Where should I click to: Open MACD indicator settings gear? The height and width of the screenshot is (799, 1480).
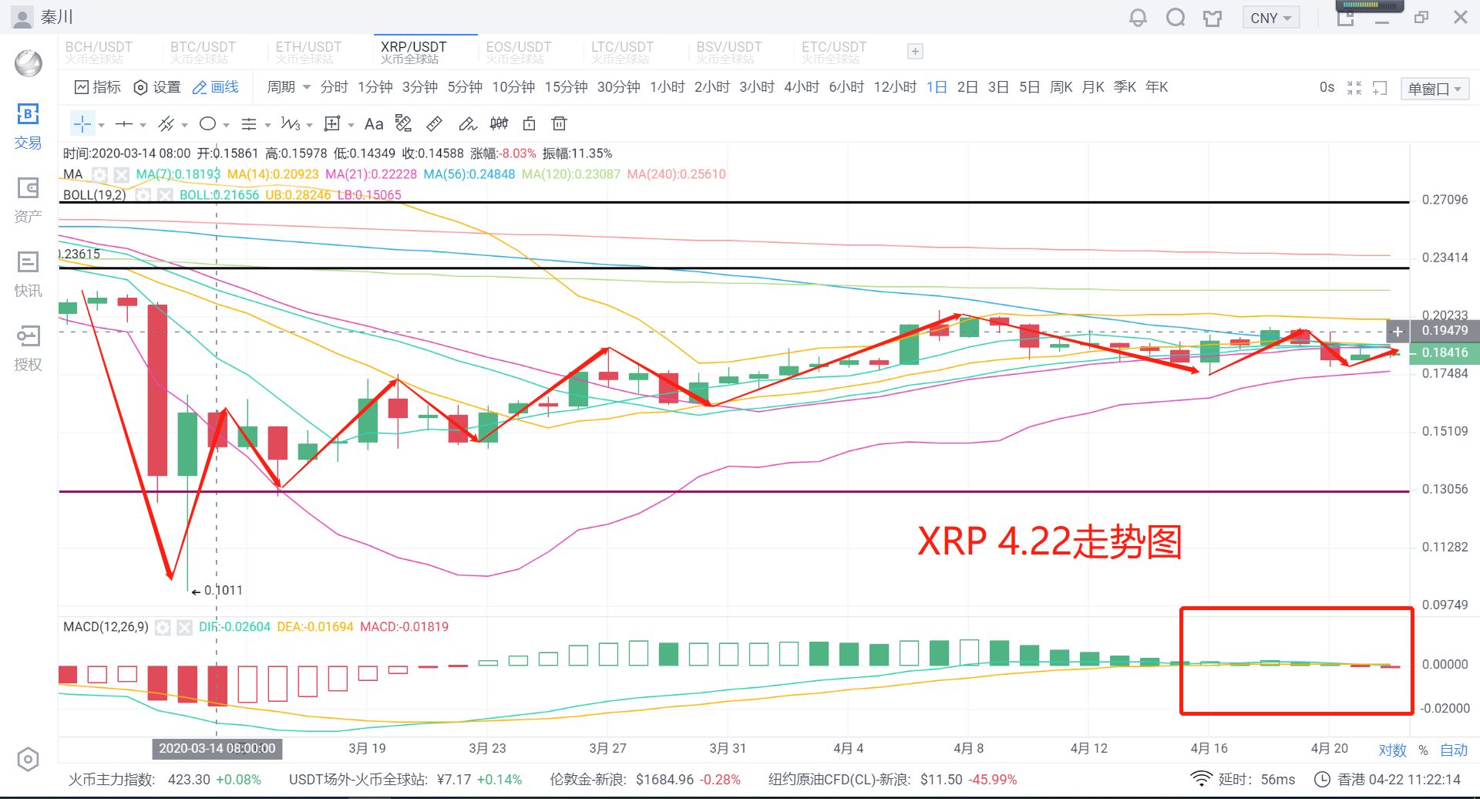[x=163, y=628]
